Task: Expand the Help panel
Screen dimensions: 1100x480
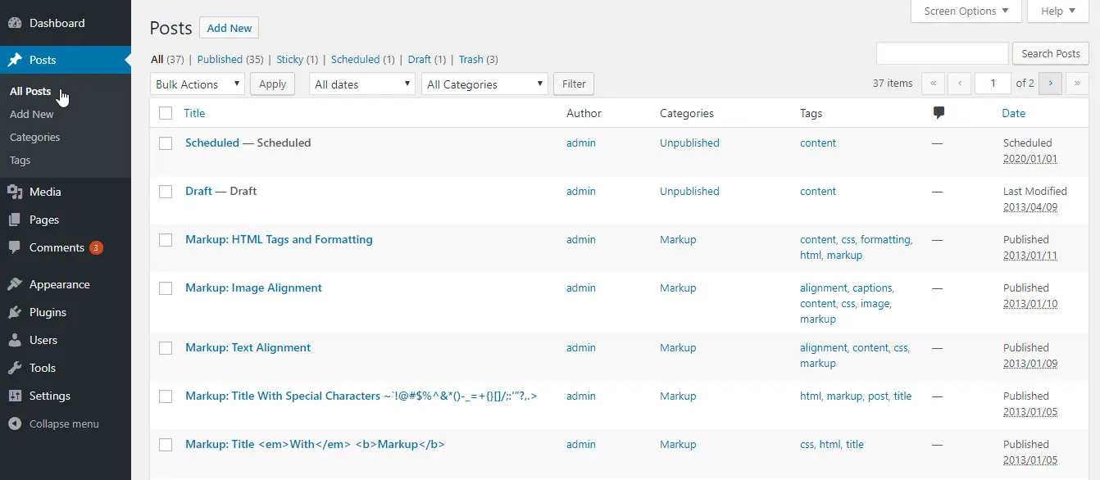Action: (1058, 11)
